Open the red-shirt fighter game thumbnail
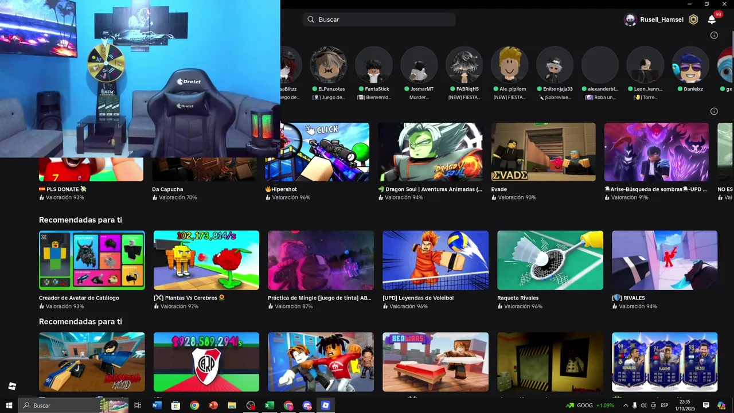 click(x=321, y=362)
